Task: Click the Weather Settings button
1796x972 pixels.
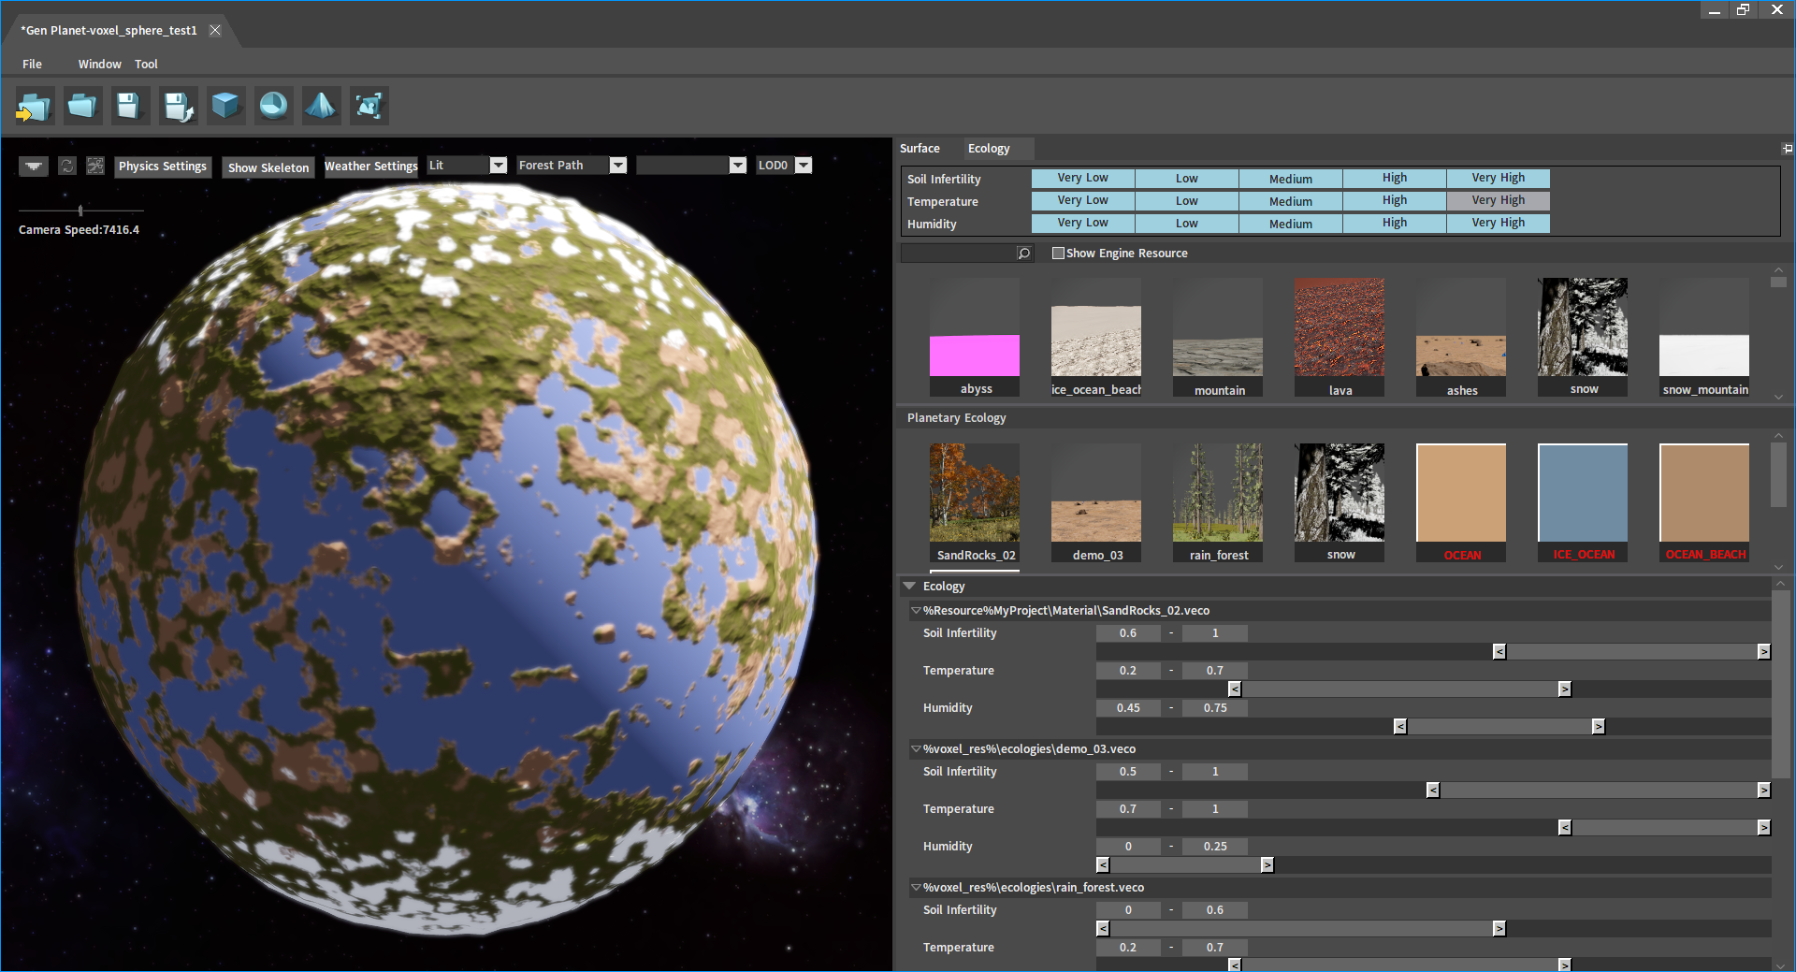Action: [371, 167]
